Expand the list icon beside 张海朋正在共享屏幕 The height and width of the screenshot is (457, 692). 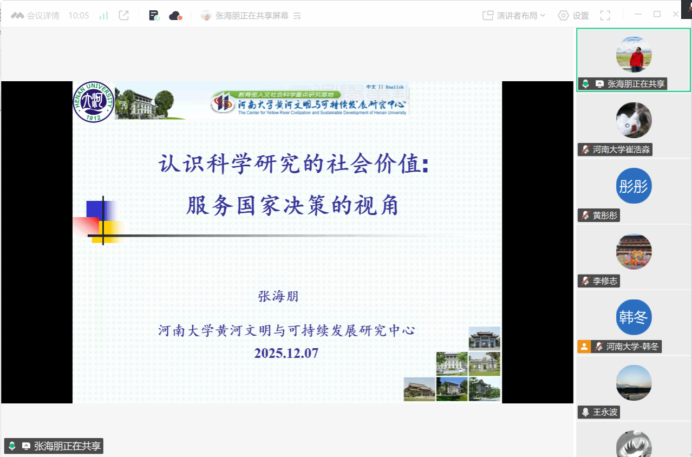(297, 16)
